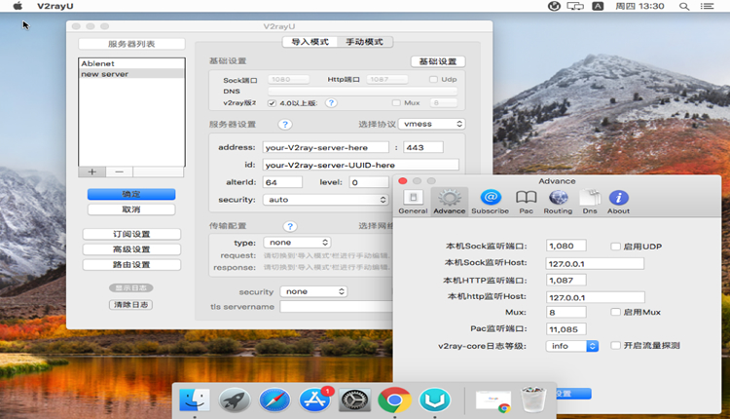Open the General tab in Advance window
Viewport: 730px width, 419px height.
[x=413, y=202]
